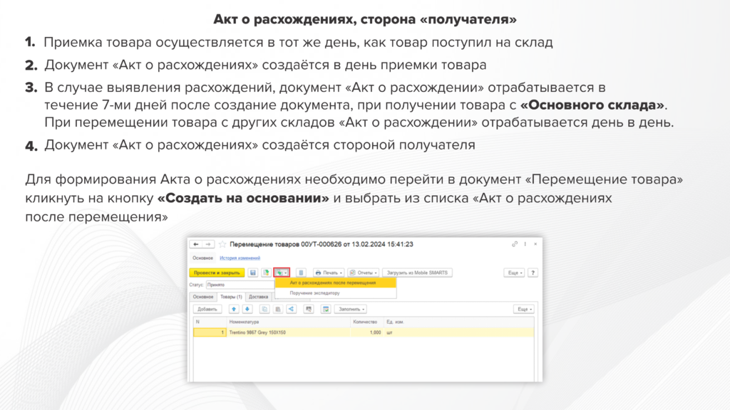Move row down with blue arrow
Image resolution: width=730 pixels, height=410 pixels.
point(247,309)
